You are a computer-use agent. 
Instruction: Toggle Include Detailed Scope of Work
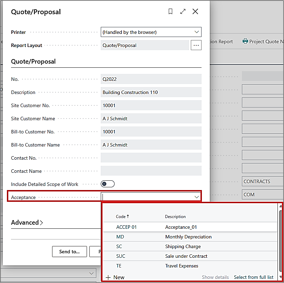coord(108,184)
